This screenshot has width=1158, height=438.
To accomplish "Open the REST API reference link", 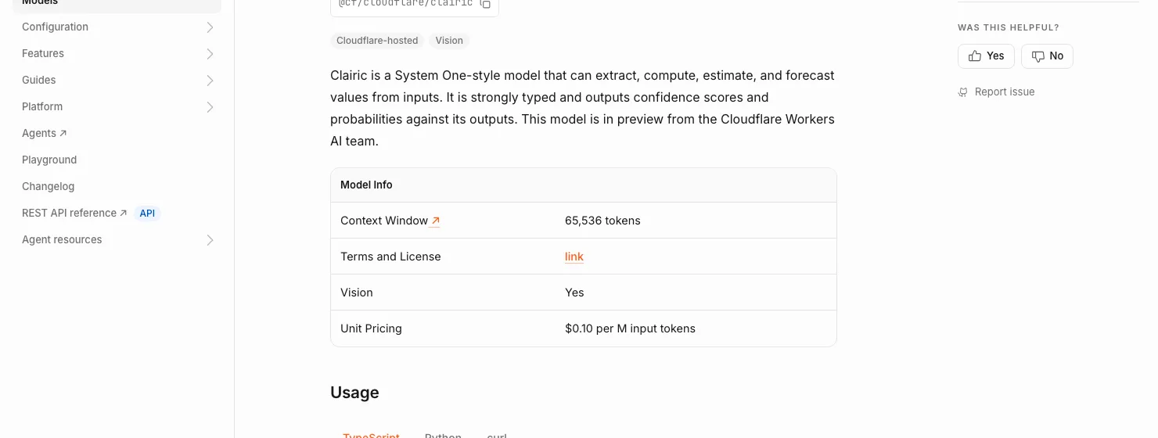I will tap(74, 214).
